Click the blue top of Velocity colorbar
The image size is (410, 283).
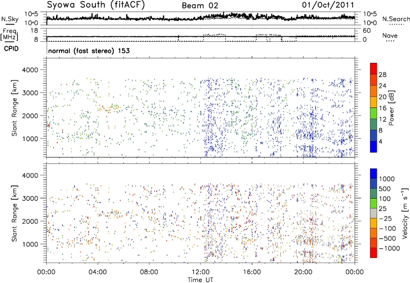pyautogui.click(x=374, y=174)
